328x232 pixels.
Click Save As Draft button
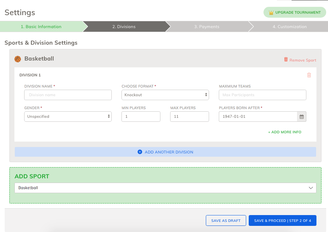pyautogui.click(x=226, y=220)
